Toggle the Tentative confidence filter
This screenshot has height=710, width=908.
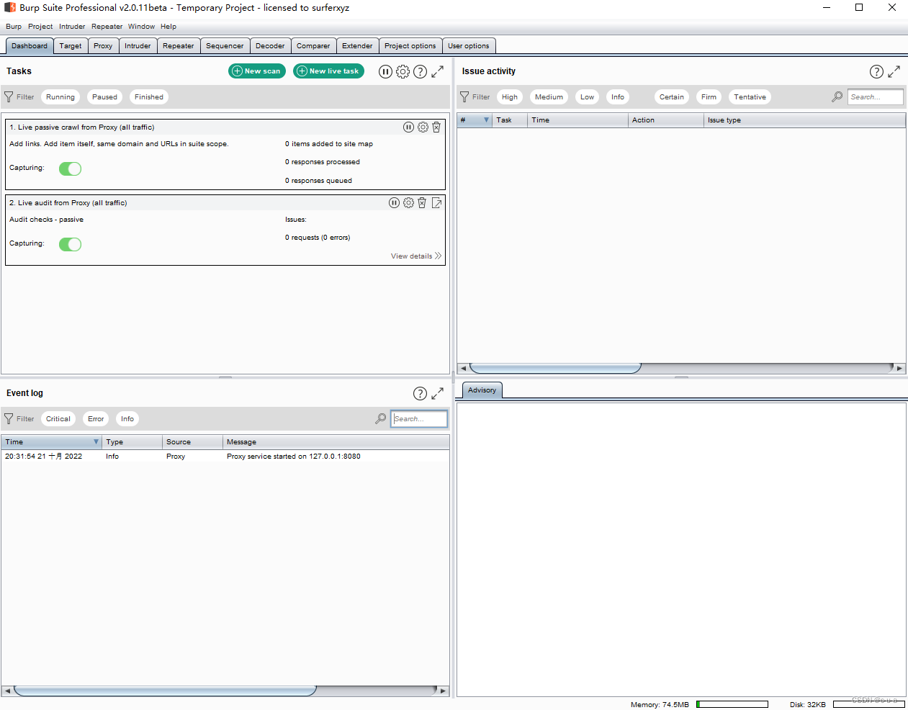coord(750,97)
